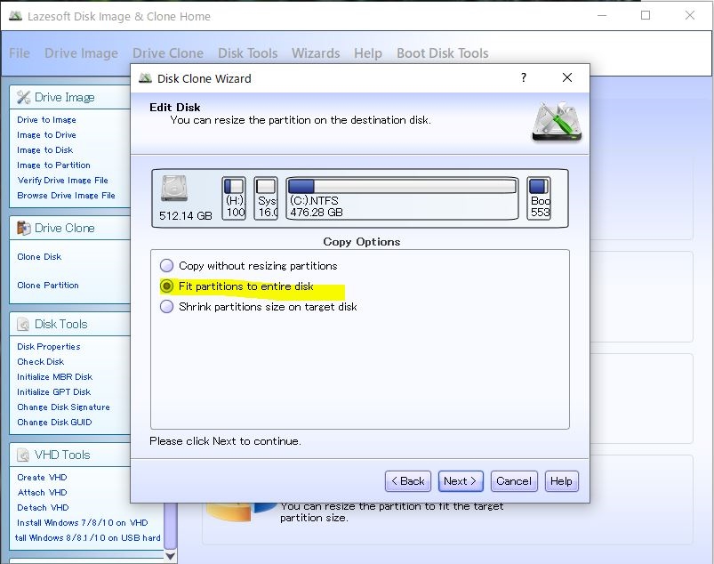Click the Drive Clone panel icon

tap(23, 228)
